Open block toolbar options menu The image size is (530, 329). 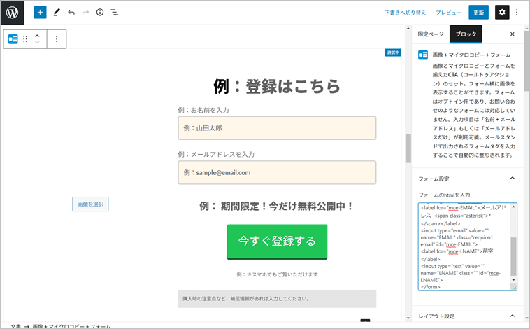click(x=57, y=39)
